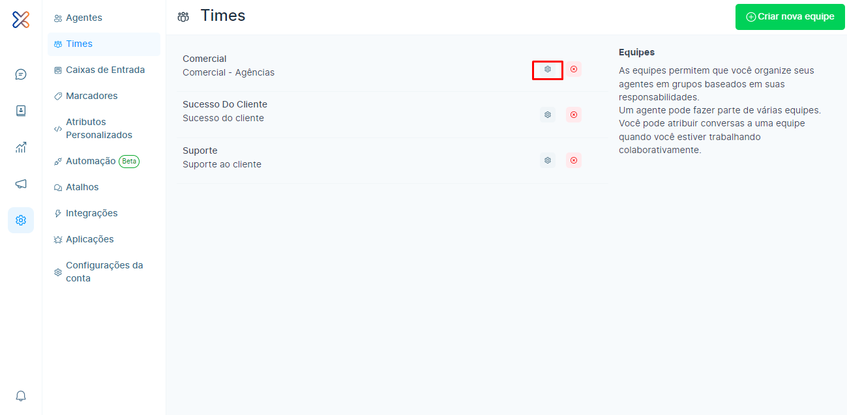Navigate to Integrações
The height and width of the screenshot is (415, 847).
coord(91,213)
